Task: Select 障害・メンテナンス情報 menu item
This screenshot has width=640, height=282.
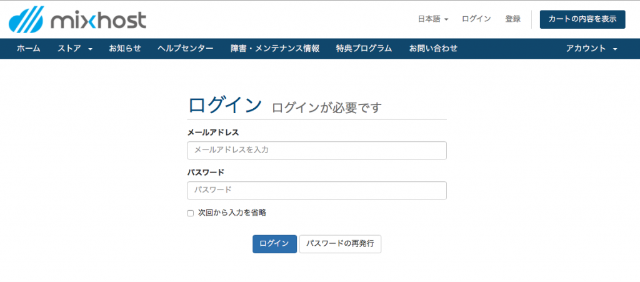Action: pyautogui.click(x=275, y=49)
